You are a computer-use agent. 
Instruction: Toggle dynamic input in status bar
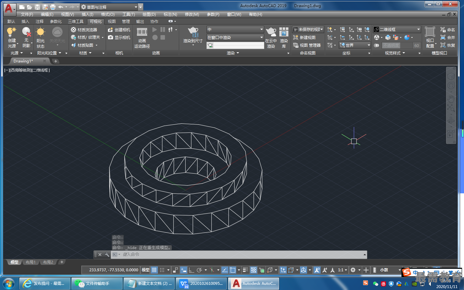coord(184,270)
